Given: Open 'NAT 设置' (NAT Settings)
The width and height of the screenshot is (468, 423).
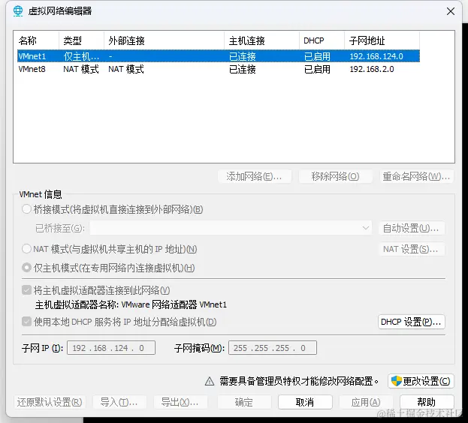Looking at the screenshot, I should (412, 249).
